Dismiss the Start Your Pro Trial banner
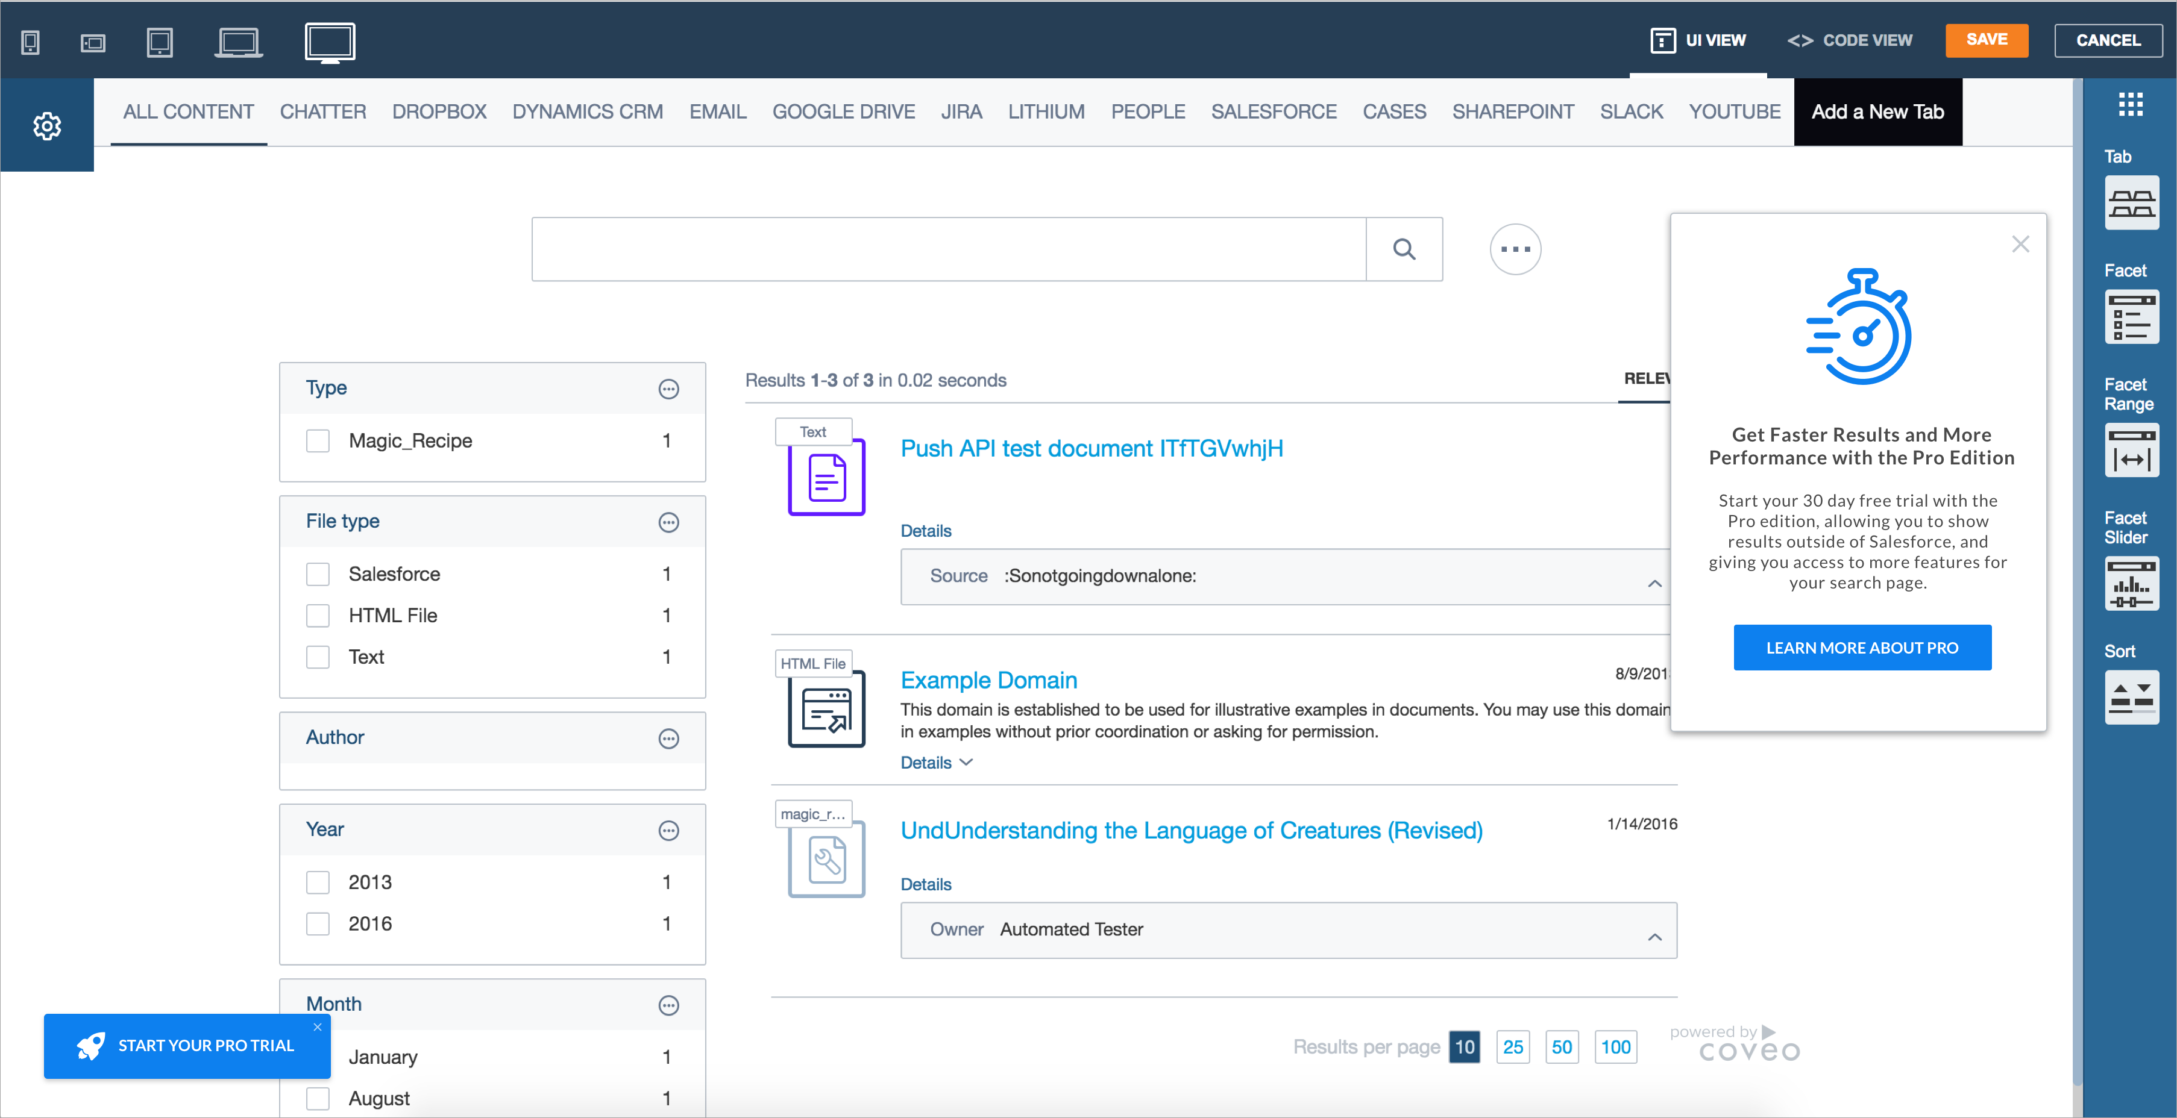Image resolution: width=2177 pixels, height=1118 pixels. pyautogui.click(x=318, y=1027)
